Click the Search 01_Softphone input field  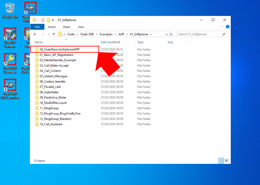tap(201, 34)
